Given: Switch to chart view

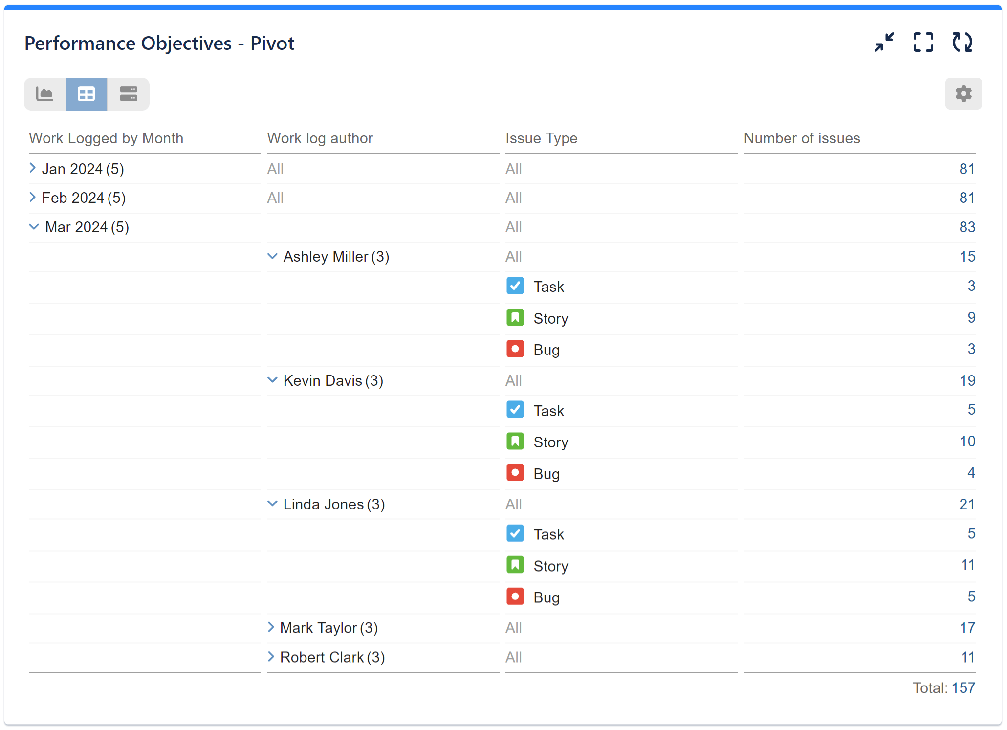Looking at the screenshot, I should pyautogui.click(x=44, y=93).
